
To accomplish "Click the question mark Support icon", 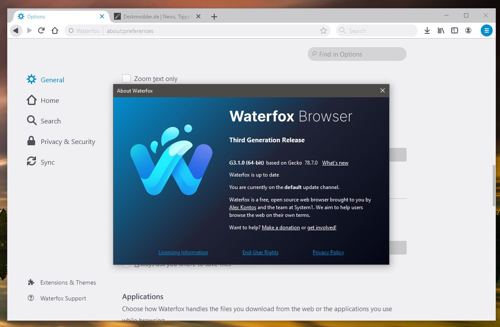I will tap(31, 298).
